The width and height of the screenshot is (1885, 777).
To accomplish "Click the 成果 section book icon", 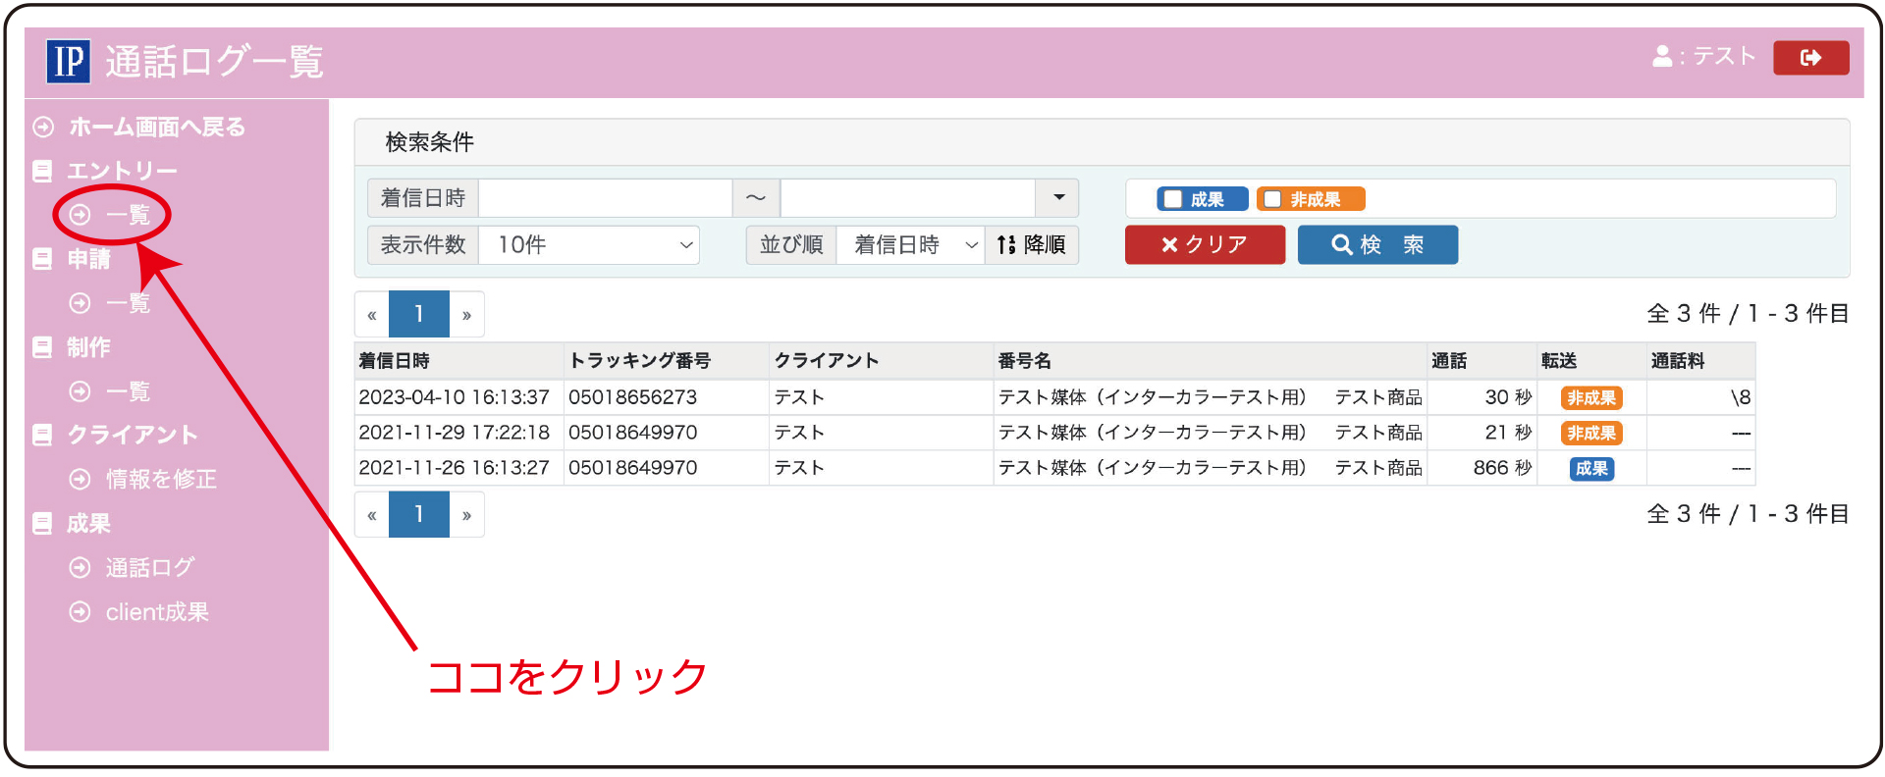I will [42, 523].
